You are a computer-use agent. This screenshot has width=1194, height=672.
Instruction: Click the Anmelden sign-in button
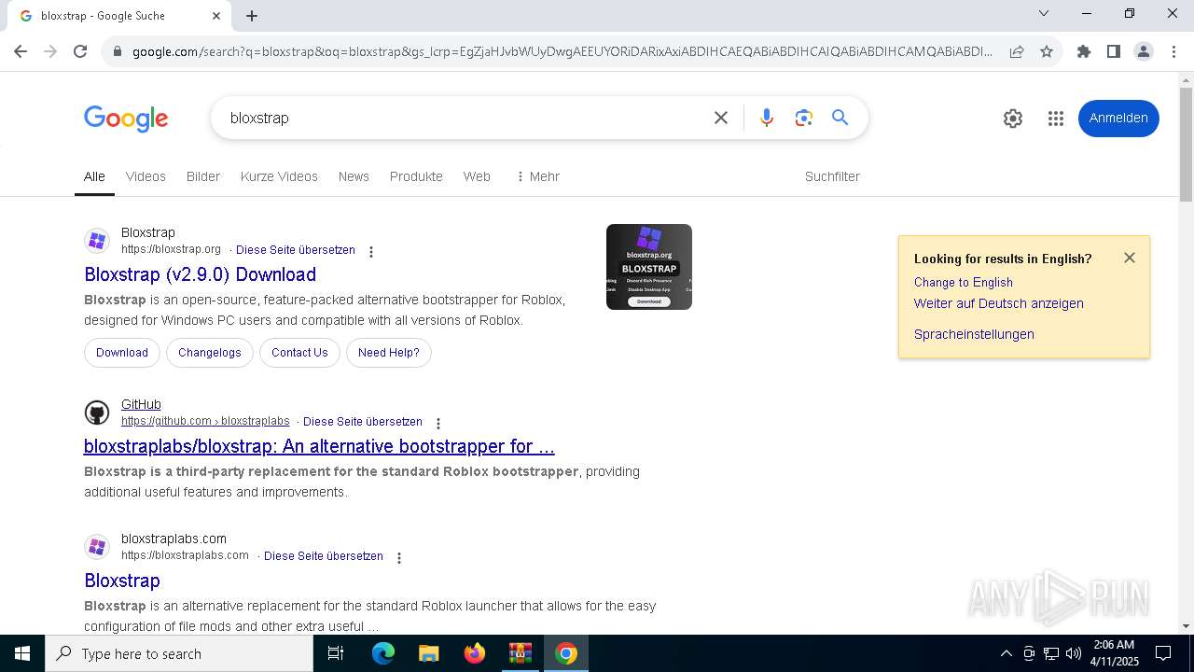[1118, 119]
